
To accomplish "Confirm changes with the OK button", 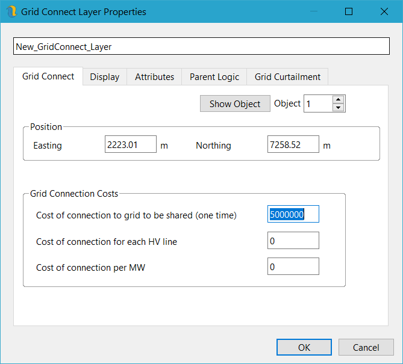I will tap(304, 347).
